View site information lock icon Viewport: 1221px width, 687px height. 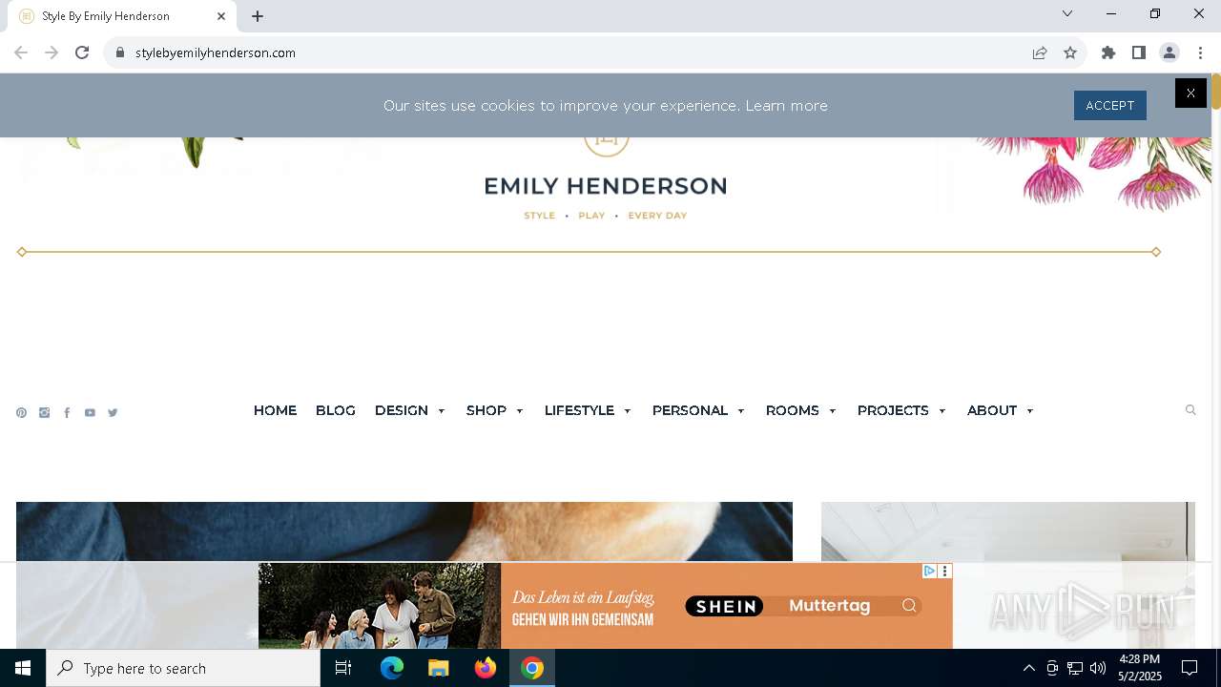pyautogui.click(x=120, y=52)
